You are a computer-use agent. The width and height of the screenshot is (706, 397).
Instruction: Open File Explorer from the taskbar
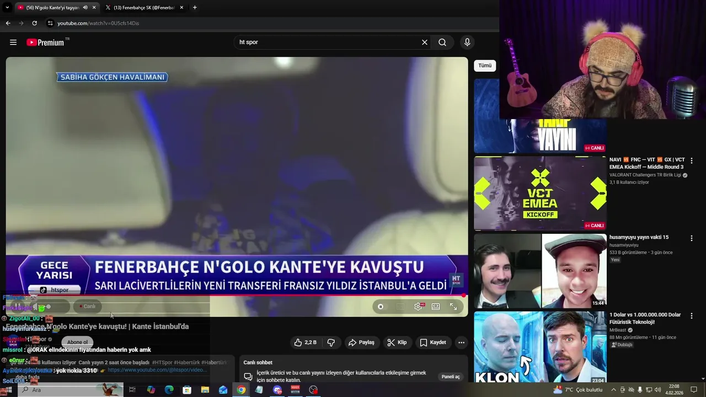tap(205, 390)
